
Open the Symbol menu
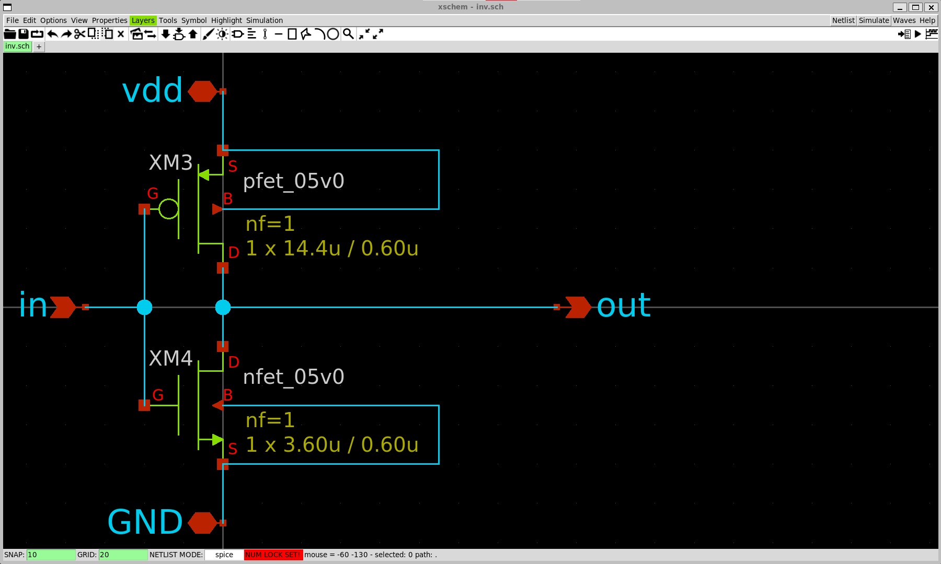tap(194, 20)
